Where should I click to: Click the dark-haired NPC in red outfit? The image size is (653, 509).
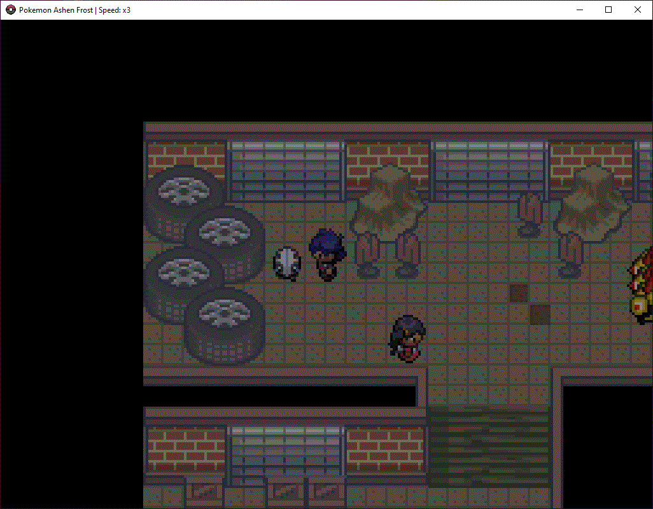coord(407,338)
